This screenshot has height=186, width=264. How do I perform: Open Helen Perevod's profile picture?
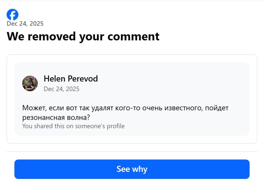[30, 83]
